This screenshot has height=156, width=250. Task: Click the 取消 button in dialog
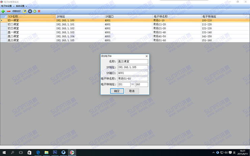pyautogui.click(x=132, y=91)
